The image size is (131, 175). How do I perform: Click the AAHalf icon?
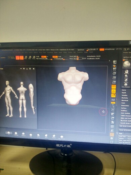click(114, 82)
